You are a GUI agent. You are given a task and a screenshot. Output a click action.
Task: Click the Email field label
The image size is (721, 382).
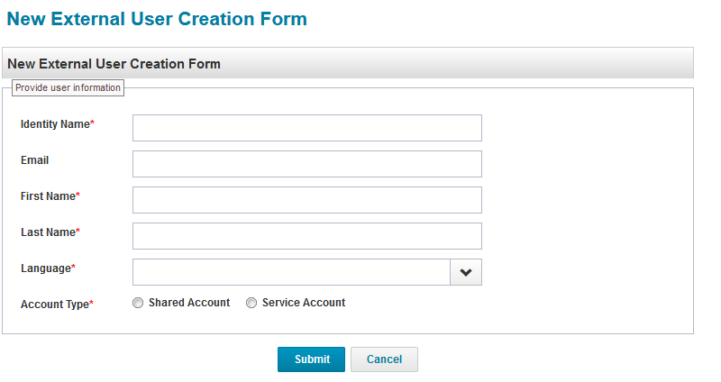pyautogui.click(x=34, y=160)
